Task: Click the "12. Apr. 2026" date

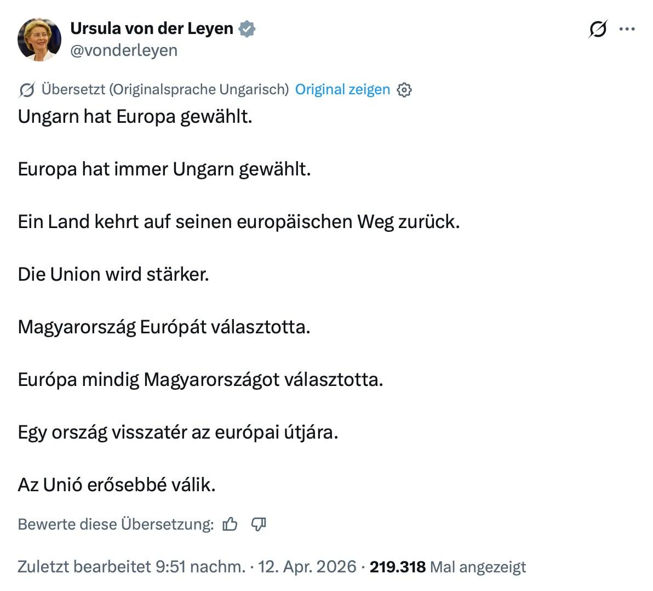Action: (307, 566)
